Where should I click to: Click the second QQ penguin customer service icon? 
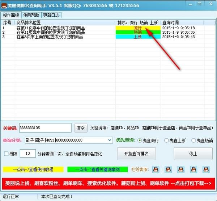[x=168, y=169]
